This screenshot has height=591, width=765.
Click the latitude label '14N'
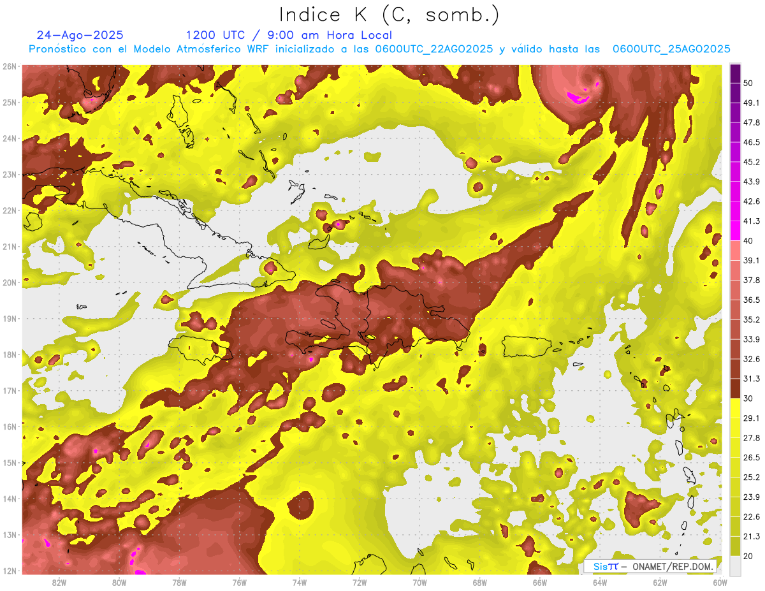[x=10, y=499]
